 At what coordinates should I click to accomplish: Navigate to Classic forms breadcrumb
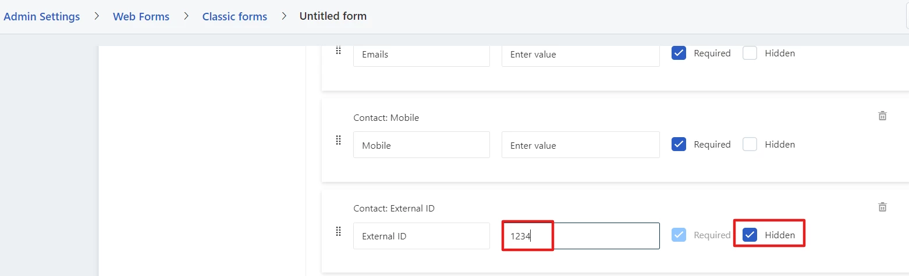(x=235, y=16)
